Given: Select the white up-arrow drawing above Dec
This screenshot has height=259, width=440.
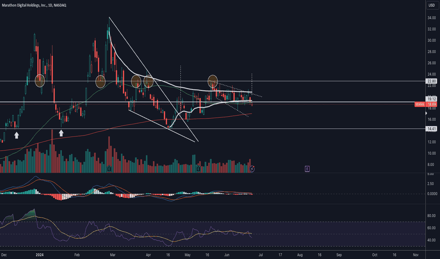Looking at the screenshot, I should coord(17,135).
